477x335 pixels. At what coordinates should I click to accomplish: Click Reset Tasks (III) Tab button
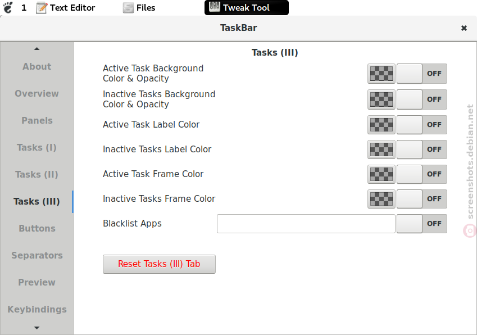[159, 264]
